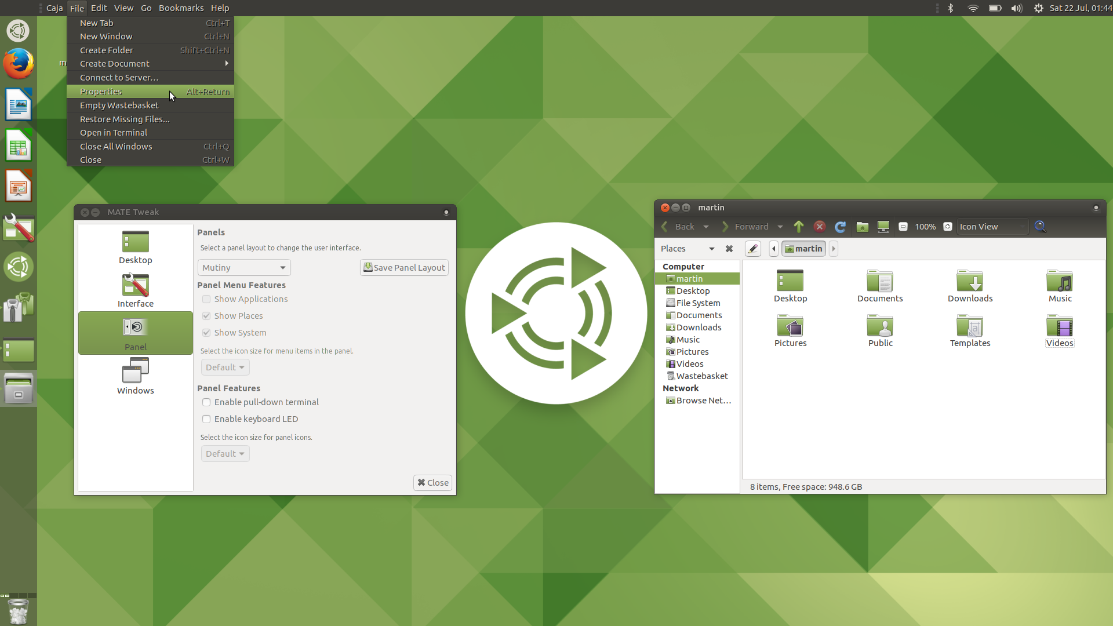Expand the Icon View mode dropdown
This screenshot has width=1113, height=626.
pos(992,227)
